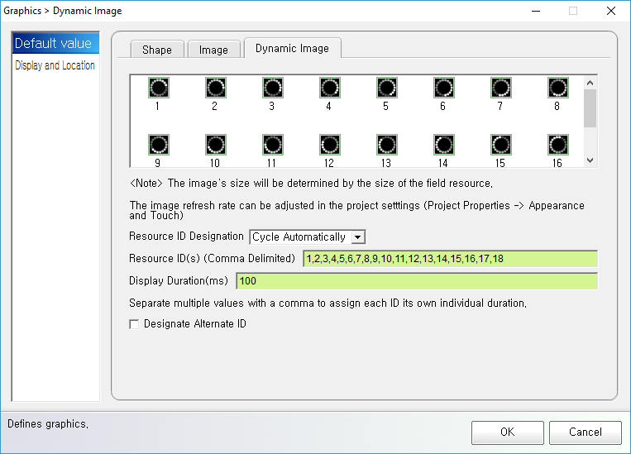The image size is (631, 454).
Task: Choose image resource number 14
Action: coord(442,146)
